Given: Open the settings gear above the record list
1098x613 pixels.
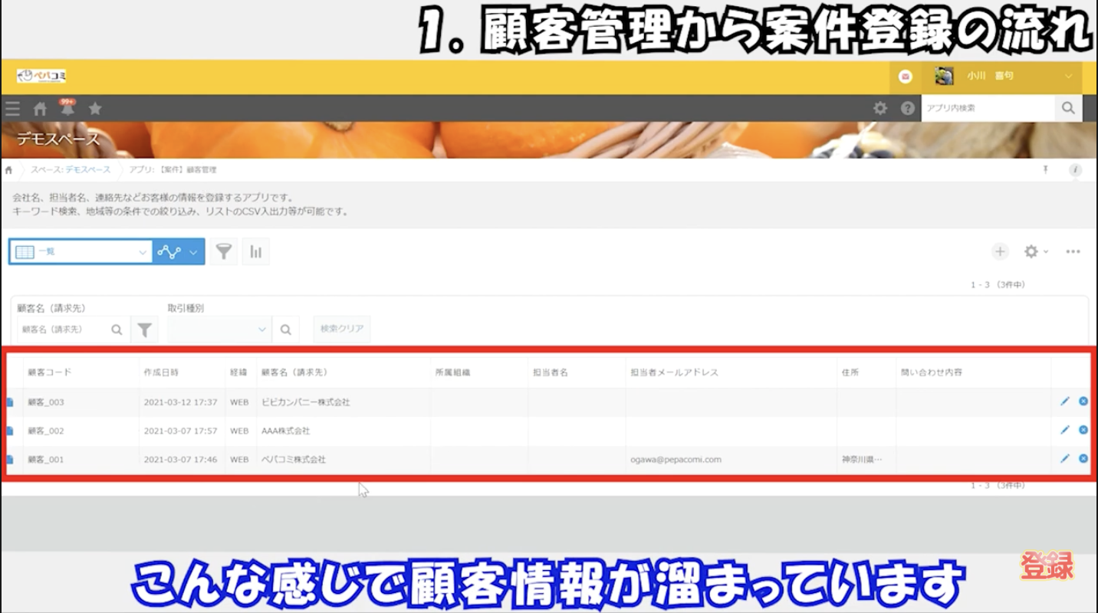Looking at the screenshot, I should (1032, 251).
